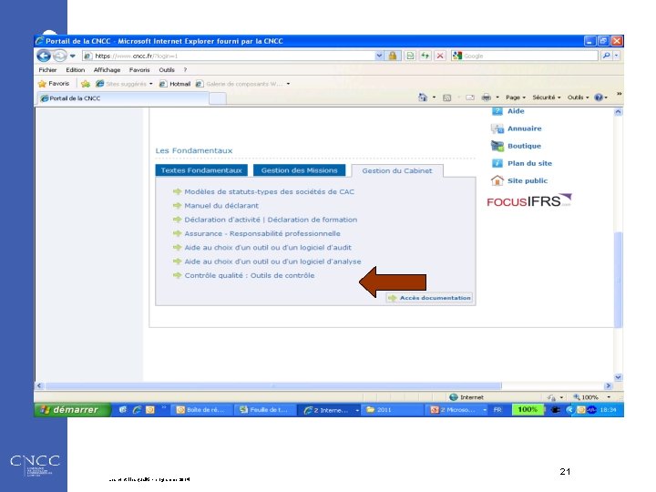The image size is (656, 492).
Task: Click the Windows démarrer button
Action: [x=72, y=410]
